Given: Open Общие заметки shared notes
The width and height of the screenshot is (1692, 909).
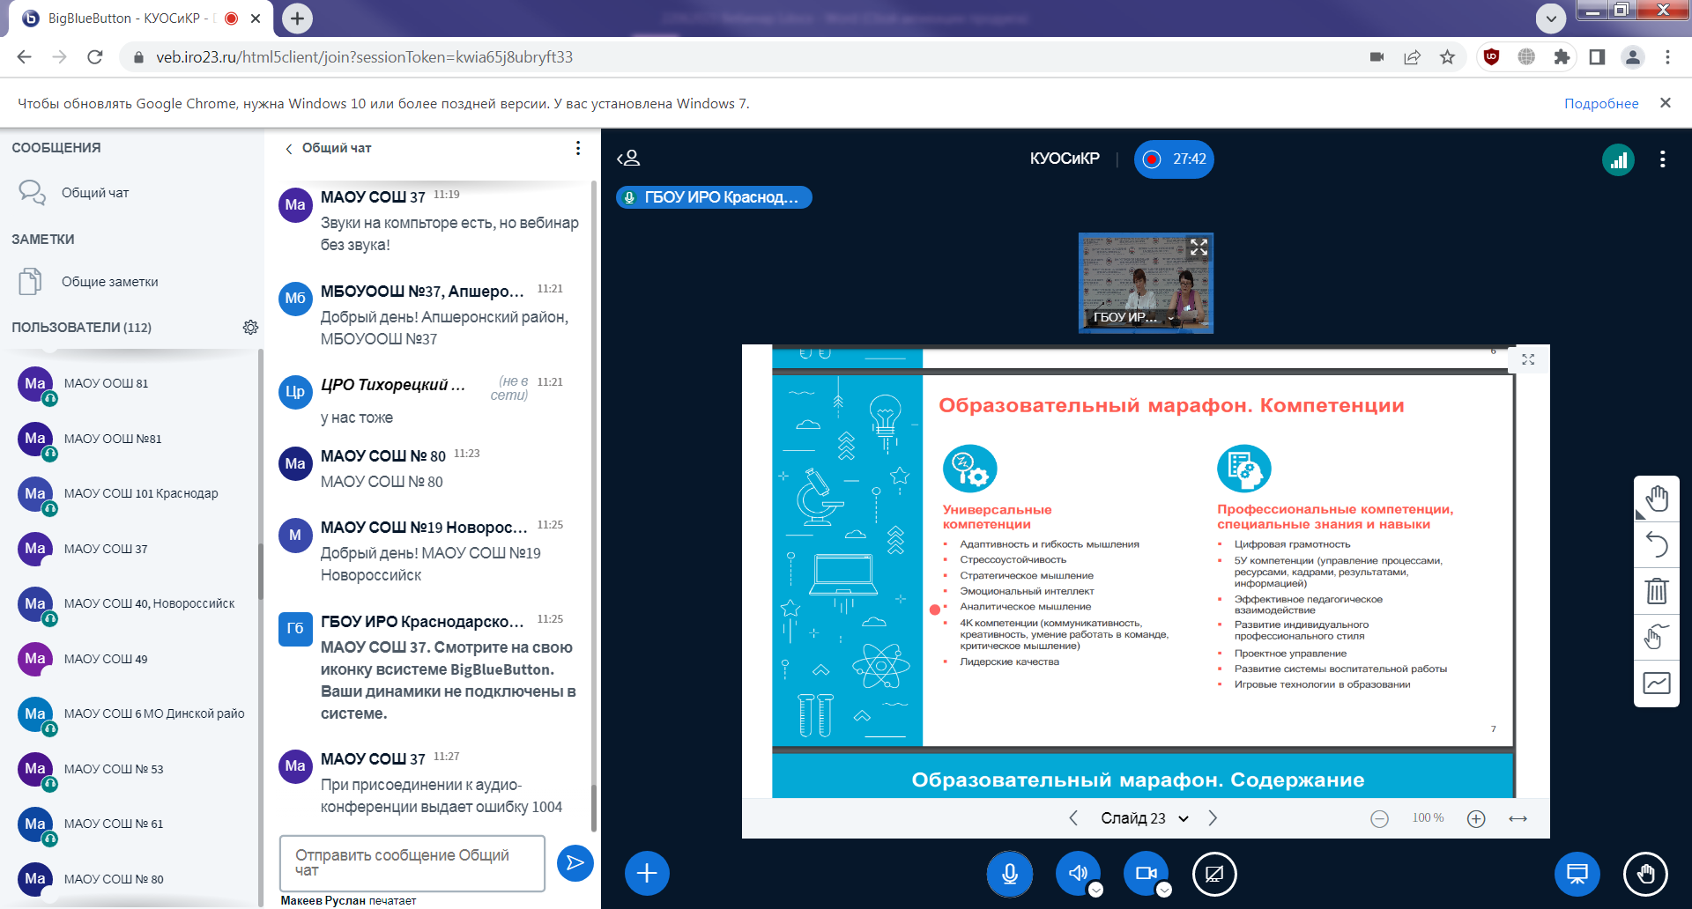Looking at the screenshot, I should click(109, 282).
